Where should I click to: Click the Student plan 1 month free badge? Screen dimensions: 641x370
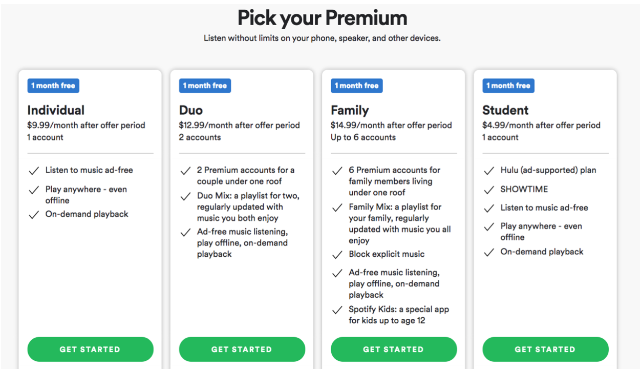(508, 86)
